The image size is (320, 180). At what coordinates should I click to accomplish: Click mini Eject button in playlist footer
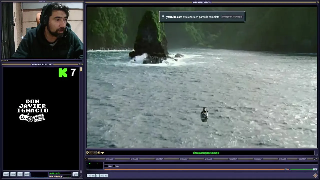(x=61, y=177)
